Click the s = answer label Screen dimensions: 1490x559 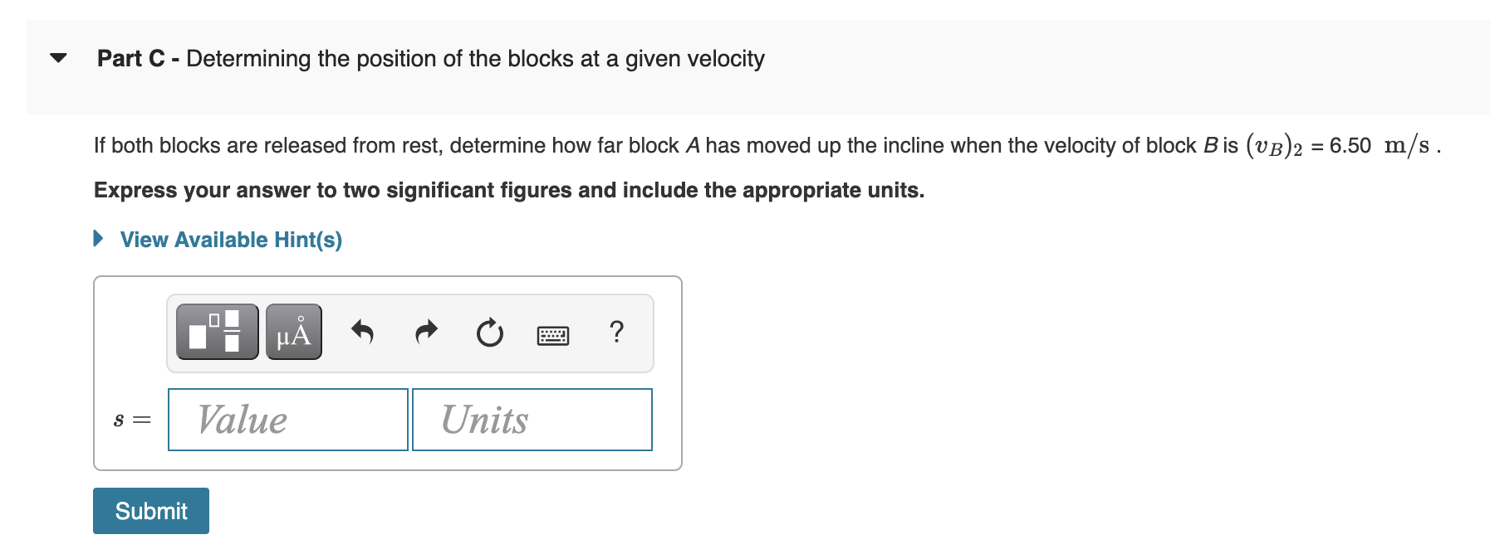coord(131,419)
